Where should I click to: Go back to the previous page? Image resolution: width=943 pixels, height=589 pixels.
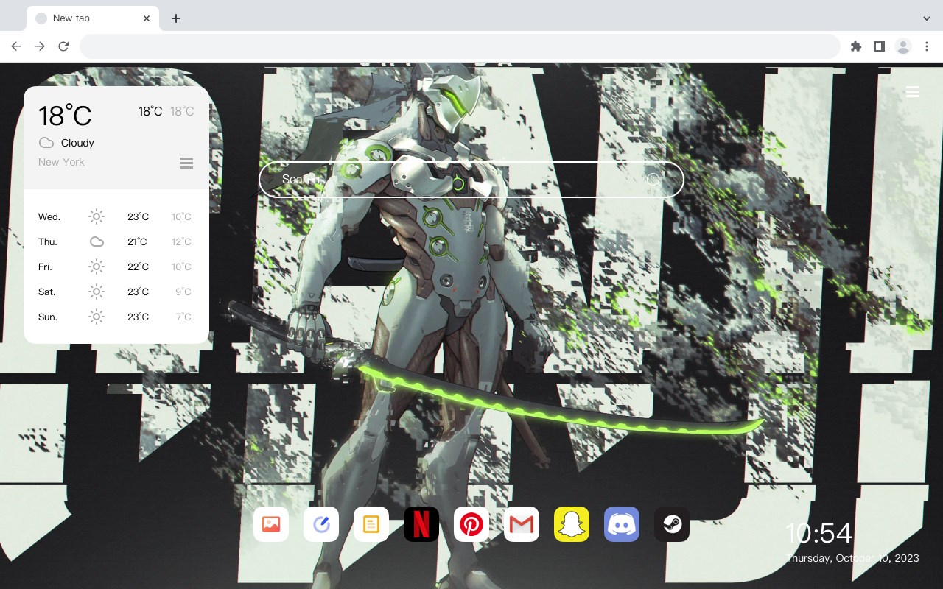click(16, 46)
